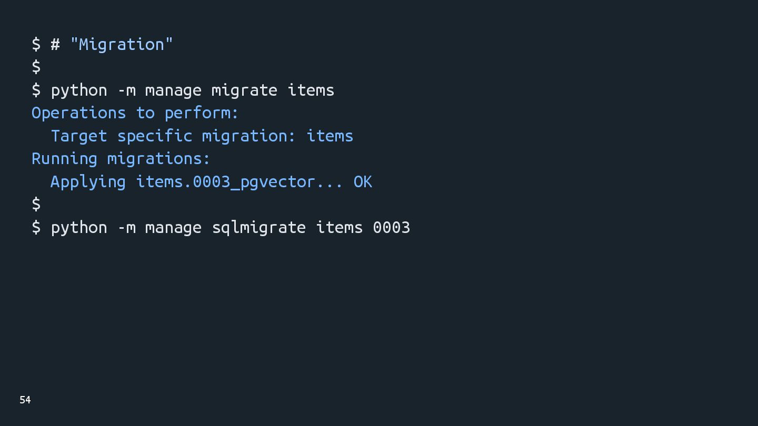
Task: Click the word migrate in first command
Action: tap(244, 90)
